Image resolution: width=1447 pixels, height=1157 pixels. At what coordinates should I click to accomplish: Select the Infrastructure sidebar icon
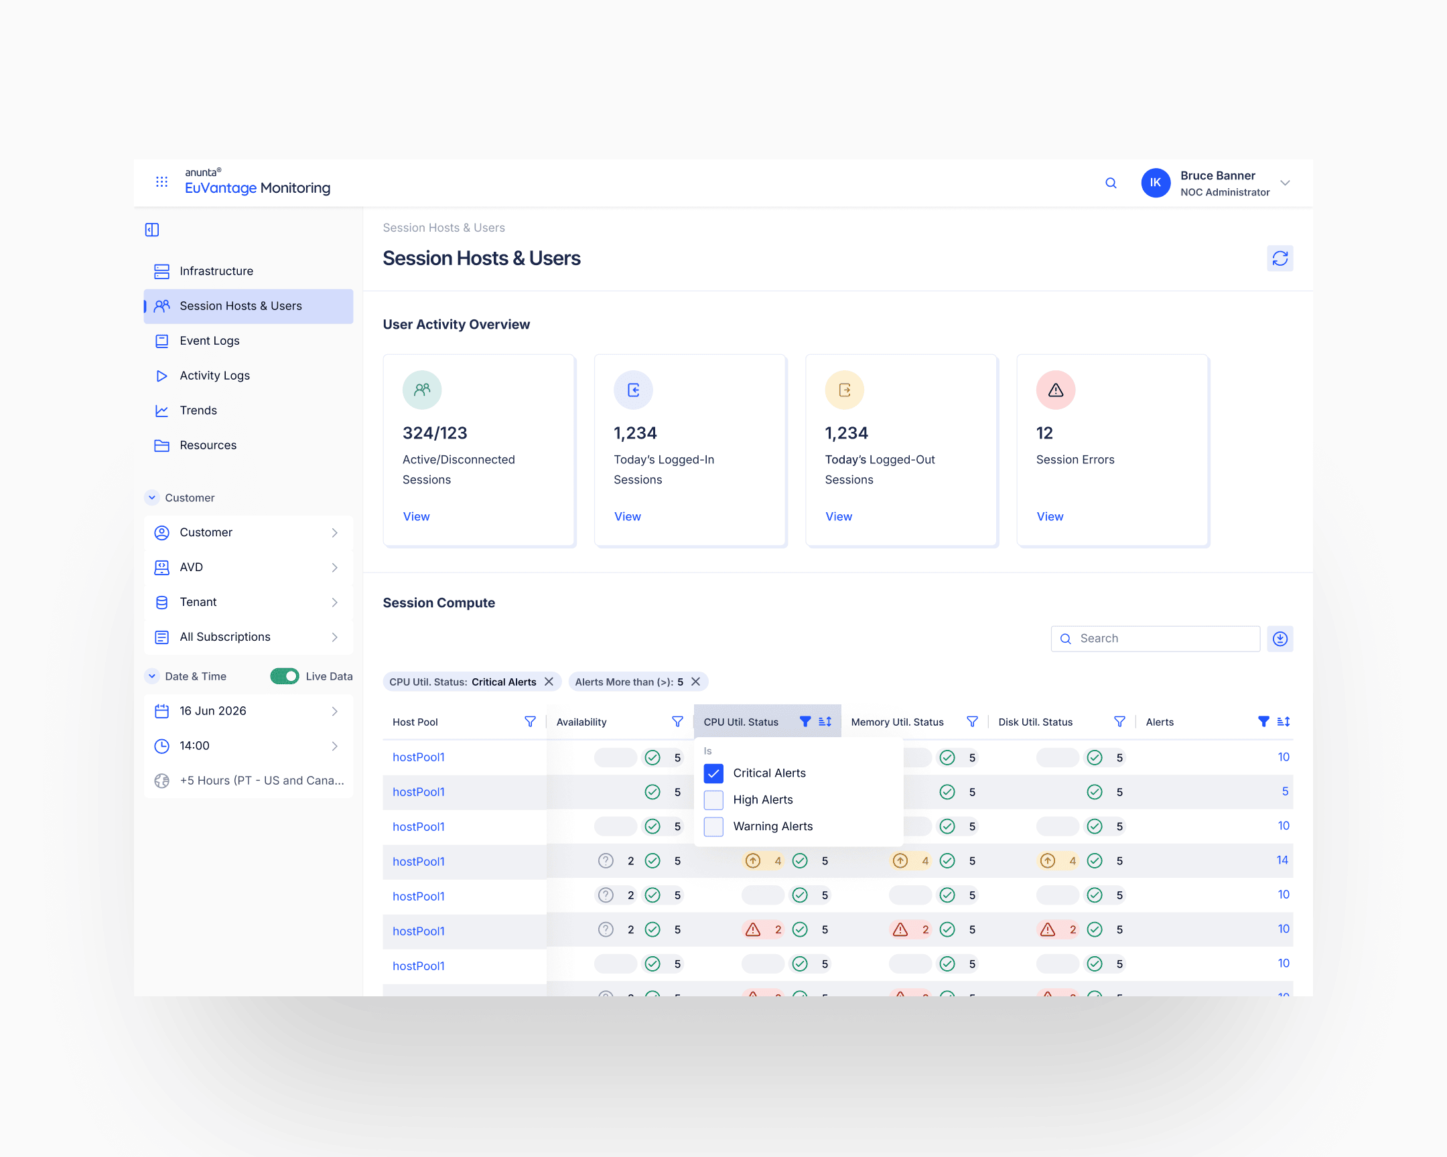161,271
